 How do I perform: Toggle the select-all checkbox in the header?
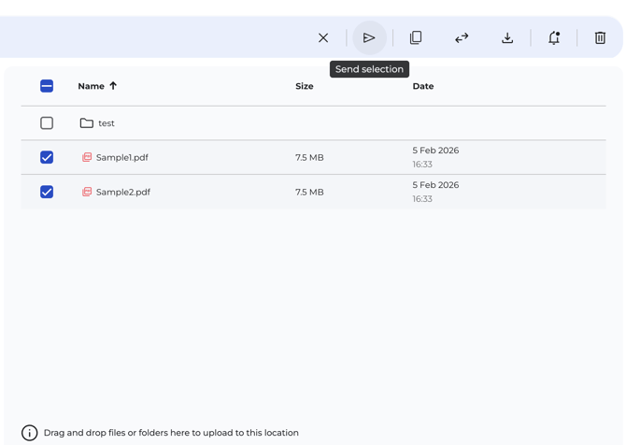pyautogui.click(x=47, y=86)
